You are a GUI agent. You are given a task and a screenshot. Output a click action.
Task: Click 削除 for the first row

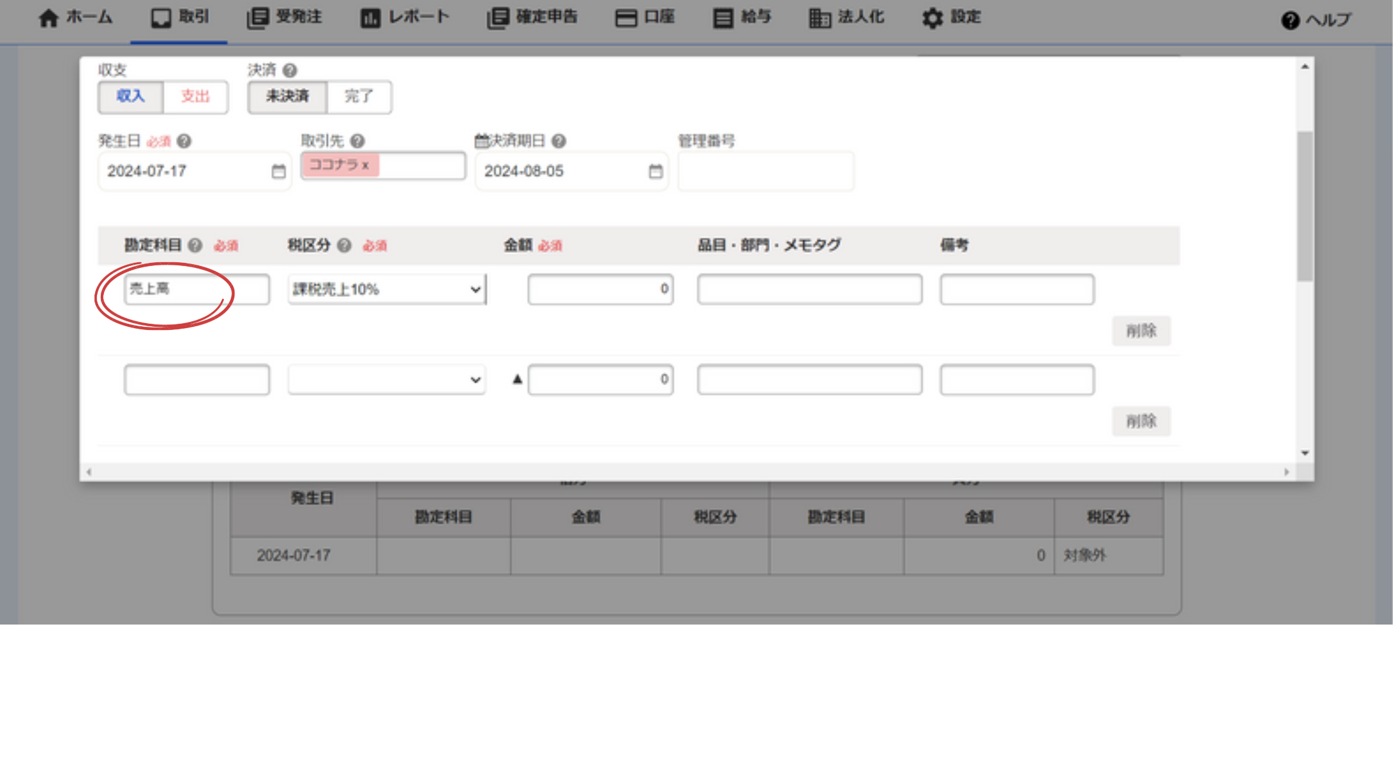[x=1141, y=331]
